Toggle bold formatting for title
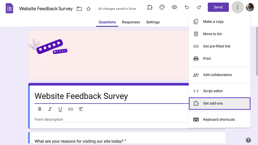 [x=40, y=109]
